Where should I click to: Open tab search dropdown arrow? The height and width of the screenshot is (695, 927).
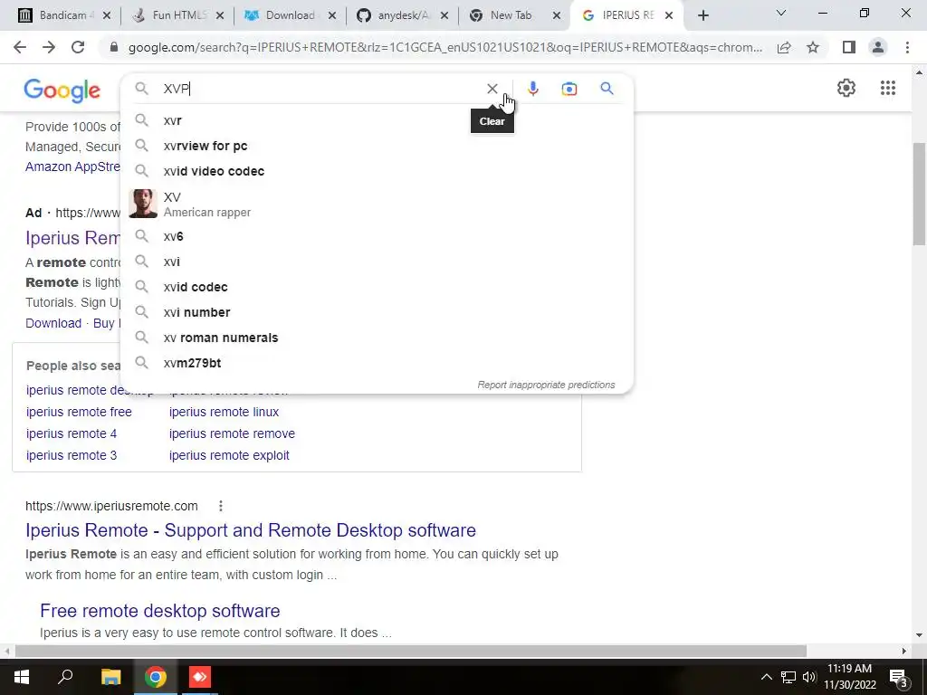[781, 13]
